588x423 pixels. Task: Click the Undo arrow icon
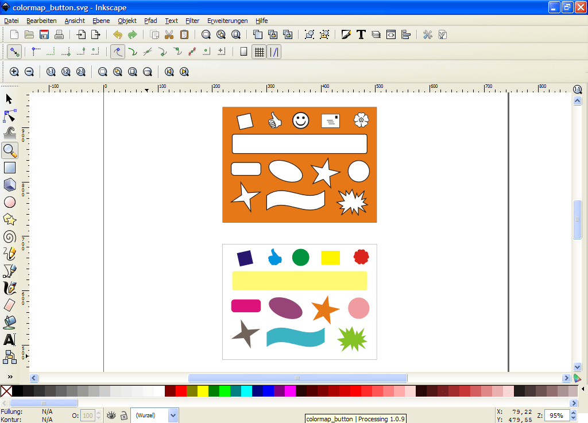click(118, 35)
